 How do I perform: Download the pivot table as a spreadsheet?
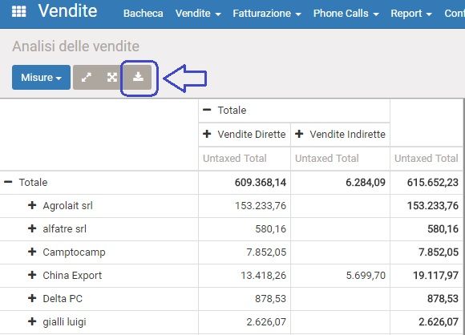[138, 78]
